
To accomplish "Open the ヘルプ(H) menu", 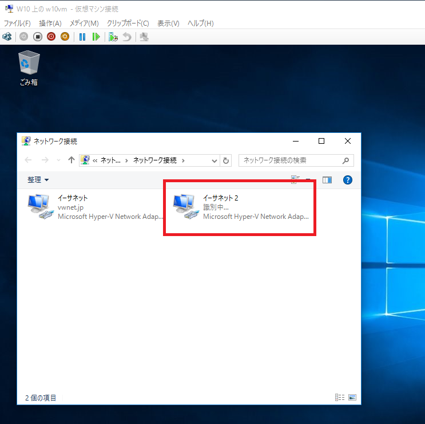I will coord(201,23).
